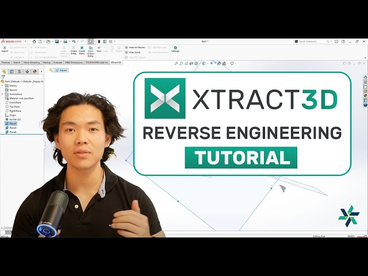
Task: Click the Home icon in the quick access toolbar
Action: tap(34, 41)
